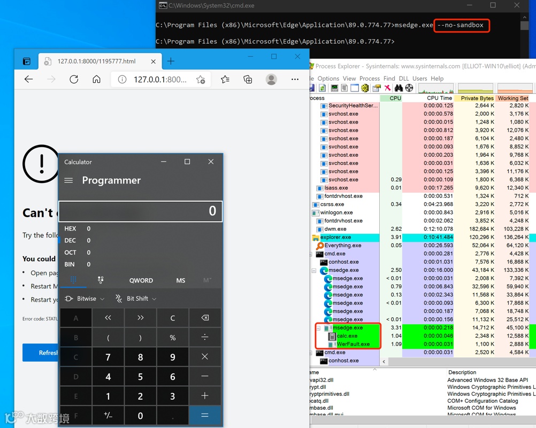
Task: Click Process Explorer refresh toolbar icon
Action: [322, 88]
